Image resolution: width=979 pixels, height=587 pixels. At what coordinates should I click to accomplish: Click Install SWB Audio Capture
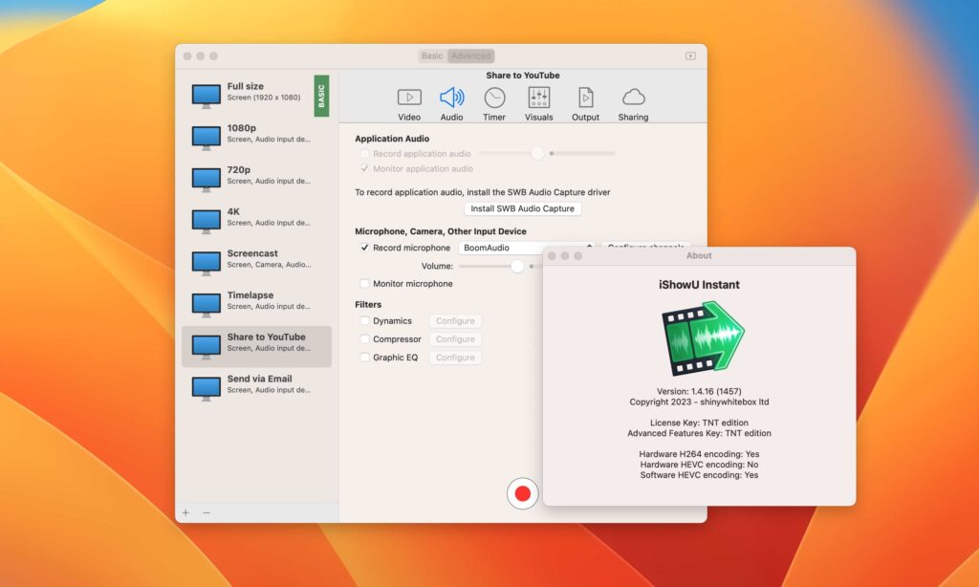[521, 208]
